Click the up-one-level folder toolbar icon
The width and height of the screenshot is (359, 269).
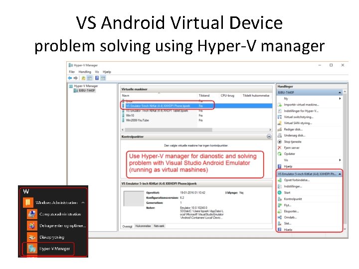[84, 78]
